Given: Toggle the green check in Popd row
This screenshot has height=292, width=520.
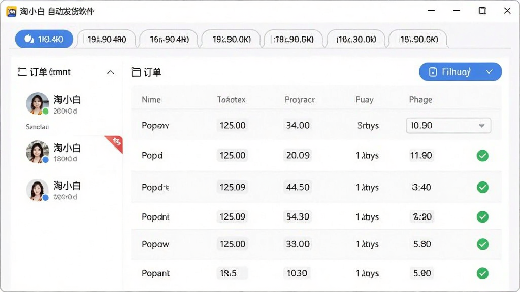Looking at the screenshot, I should [482, 155].
